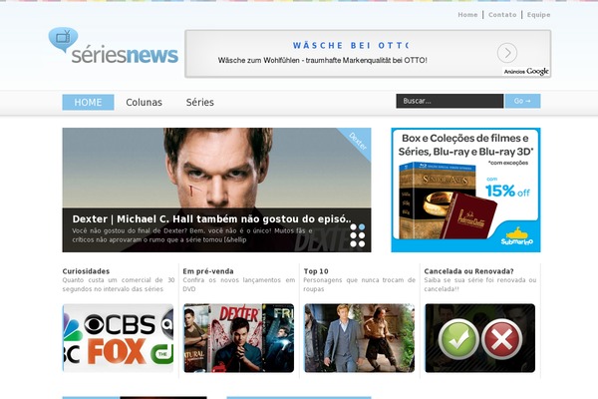
Task: Focus the Buscar search field
Action: pos(449,101)
